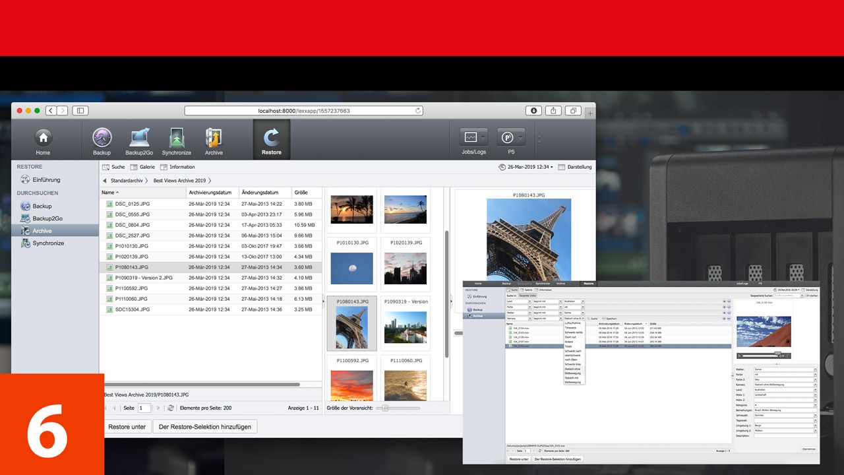The width and height of the screenshot is (844, 475).
Task: Click the Restore unter button
Action: (127, 427)
